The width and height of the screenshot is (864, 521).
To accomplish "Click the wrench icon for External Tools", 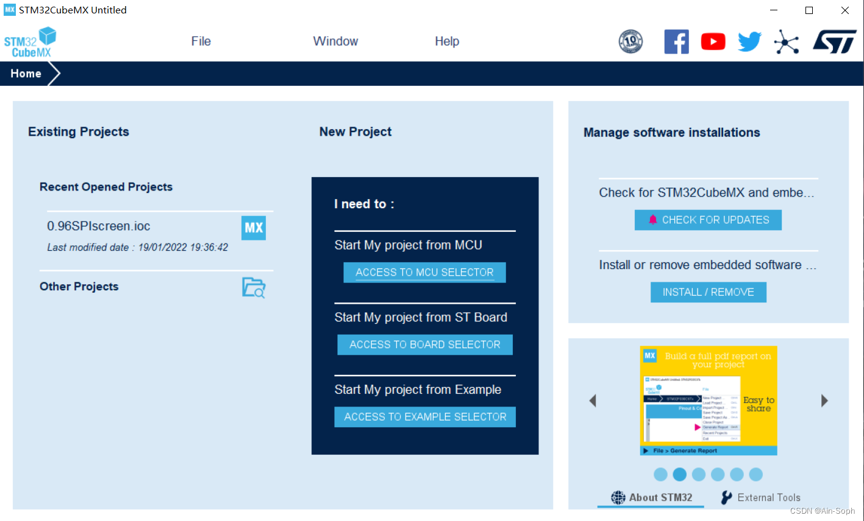I will point(726,497).
